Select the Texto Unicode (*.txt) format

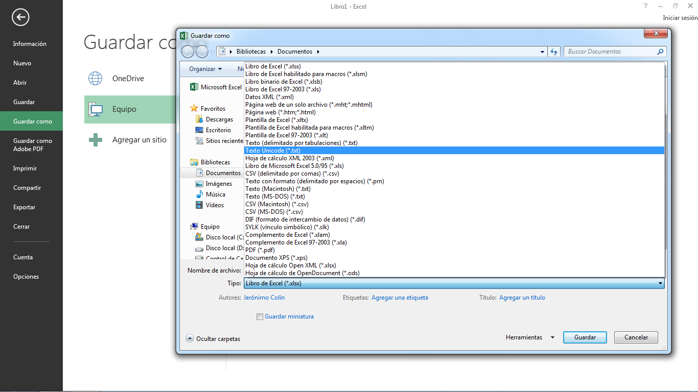tap(454, 151)
